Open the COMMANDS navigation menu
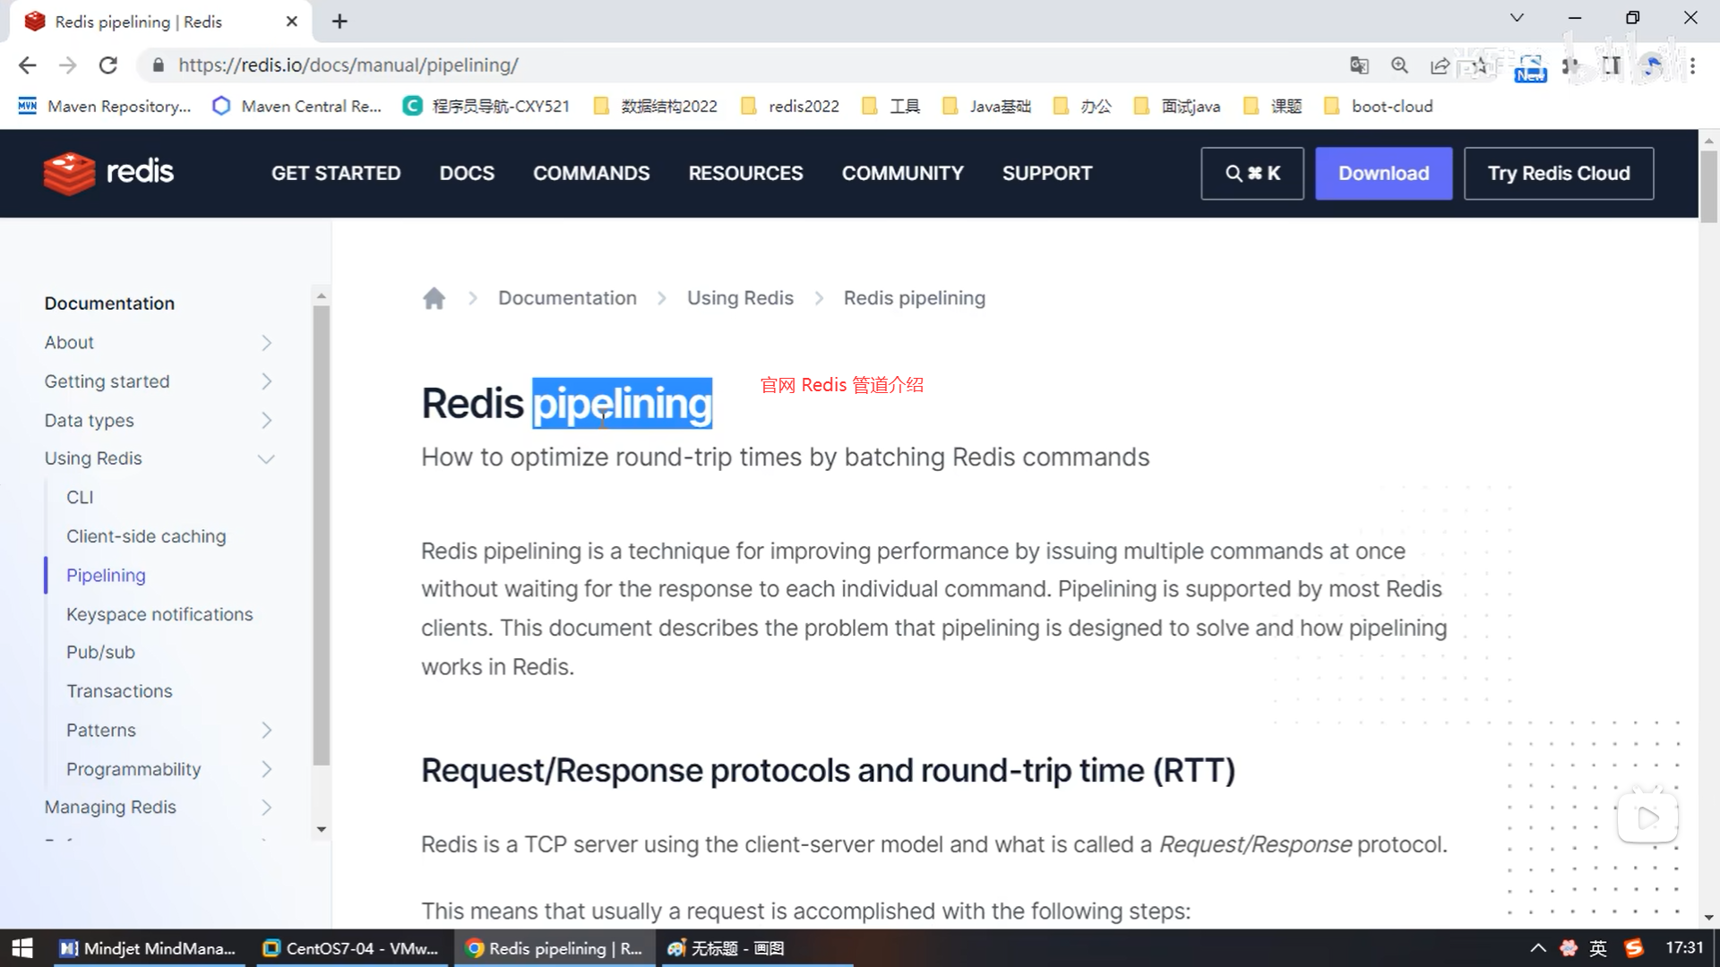This screenshot has height=967, width=1720. pos(591,173)
